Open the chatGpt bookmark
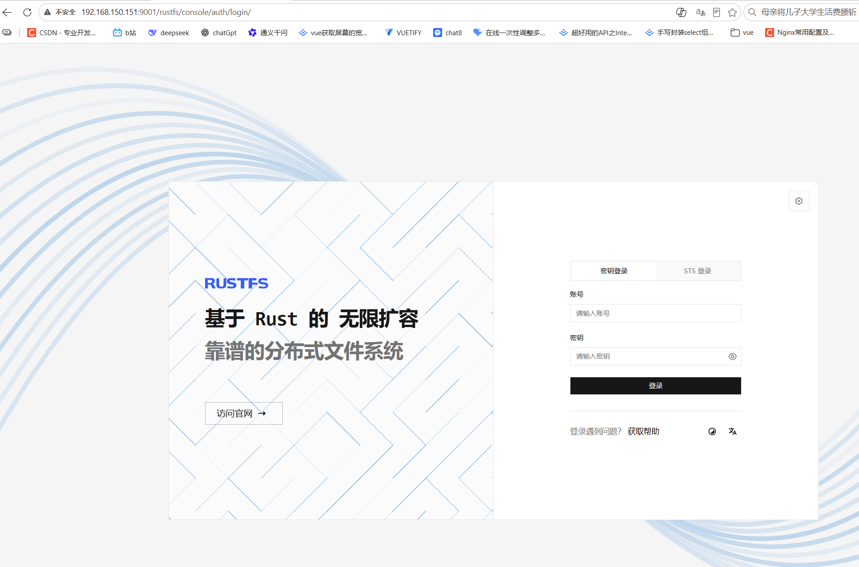This screenshot has height=567, width=859. (x=219, y=33)
